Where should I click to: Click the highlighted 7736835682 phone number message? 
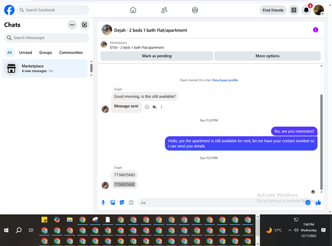pos(124,184)
